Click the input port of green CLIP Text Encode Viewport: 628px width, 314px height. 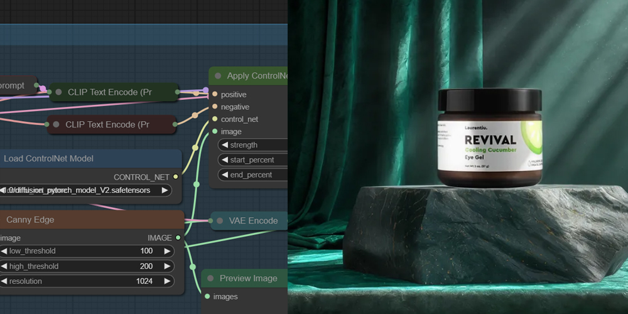[x=49, y=92]
